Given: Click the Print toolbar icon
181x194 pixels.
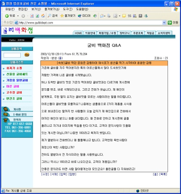Looking at the screenshot, I should coord(109,16).
